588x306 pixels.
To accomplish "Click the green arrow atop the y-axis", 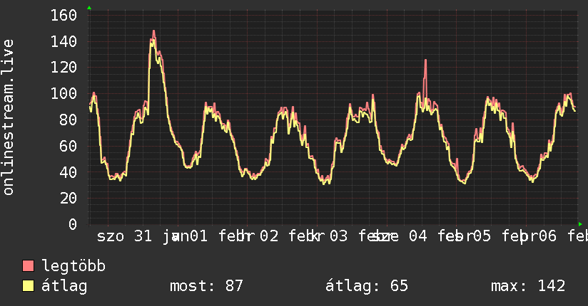I will [x=89, y=8].
